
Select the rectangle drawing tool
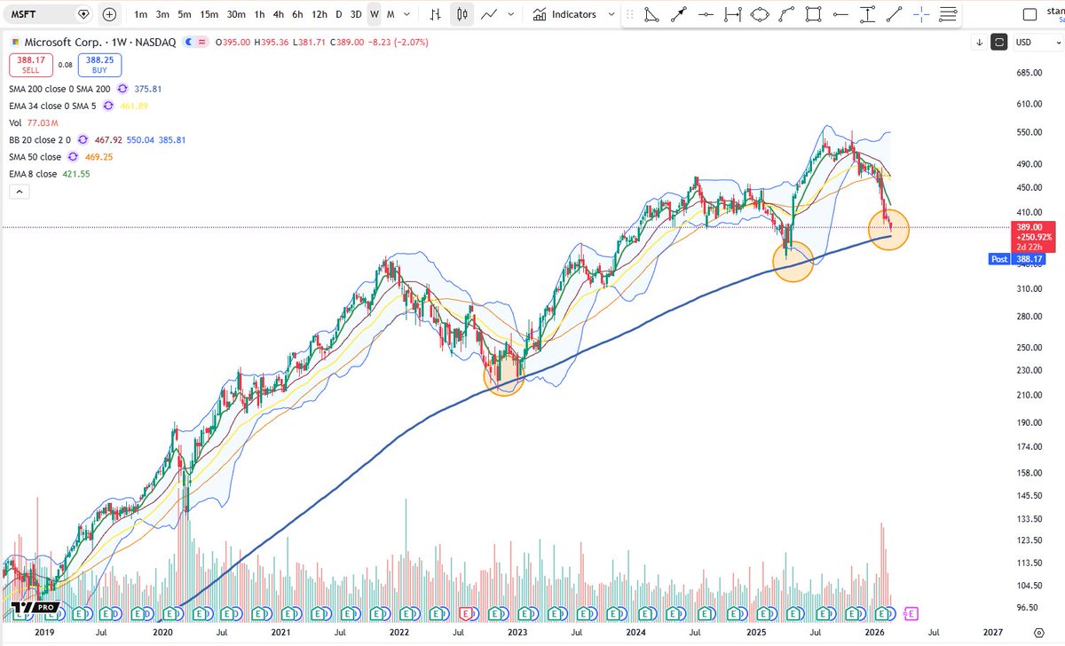click(x=814, y=14)
